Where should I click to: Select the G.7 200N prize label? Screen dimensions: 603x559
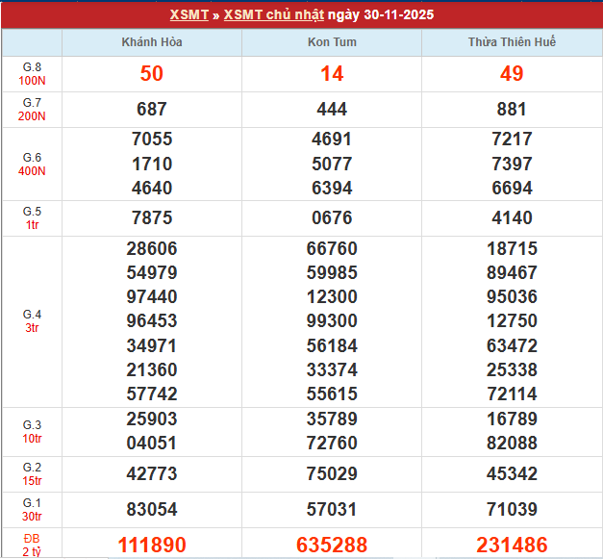click(32, 110)
